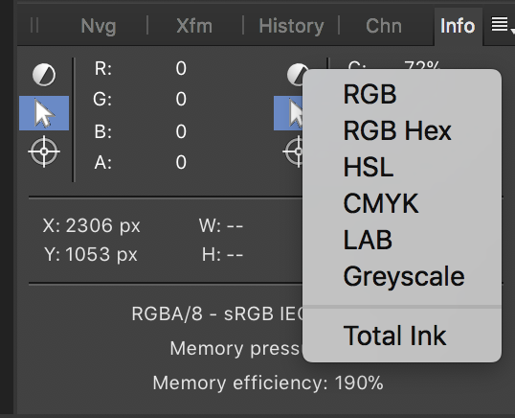Activate the left cursor-tracking arrow icon
Image resolution: width=515 pixels, height=418 pixels.
click(x=44, y=113)
